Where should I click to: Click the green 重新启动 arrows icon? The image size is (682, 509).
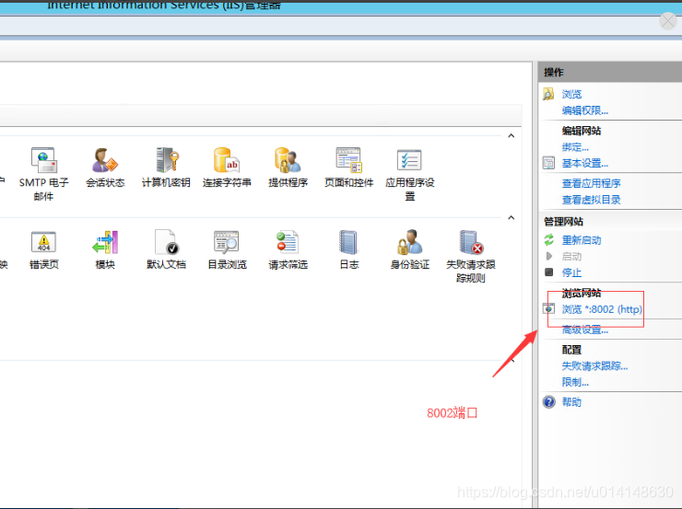click(549, 239)
